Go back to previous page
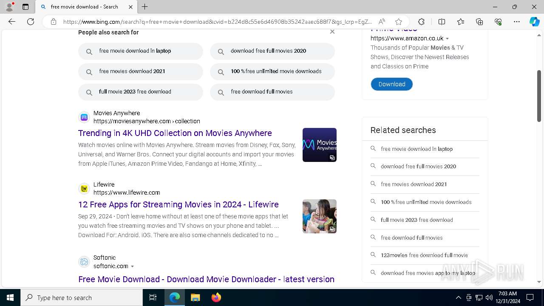This screenshot has width=544, height=306. coord(12,22)
